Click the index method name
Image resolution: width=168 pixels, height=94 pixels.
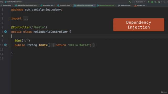pos(43,45)
